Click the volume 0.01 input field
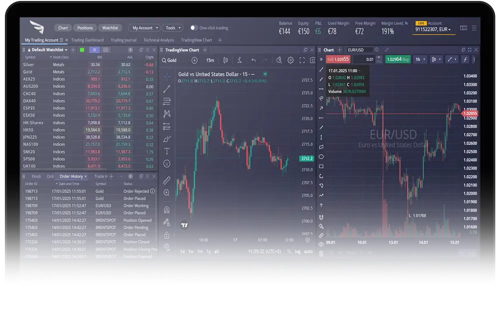Viewport: 500px width, 311px height. pos(364,59)
